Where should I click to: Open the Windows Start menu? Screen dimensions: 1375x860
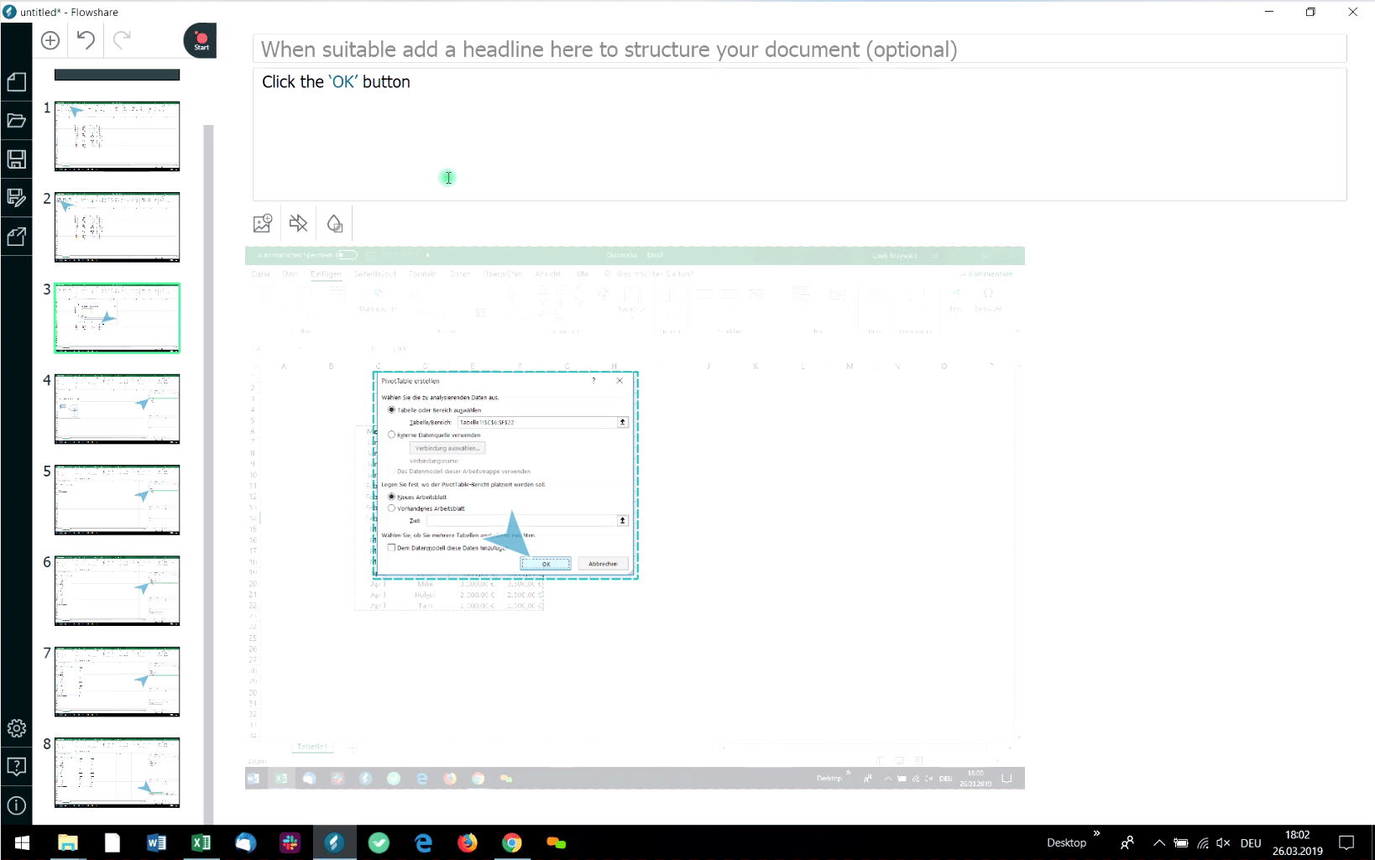click(x=23, y=842)
